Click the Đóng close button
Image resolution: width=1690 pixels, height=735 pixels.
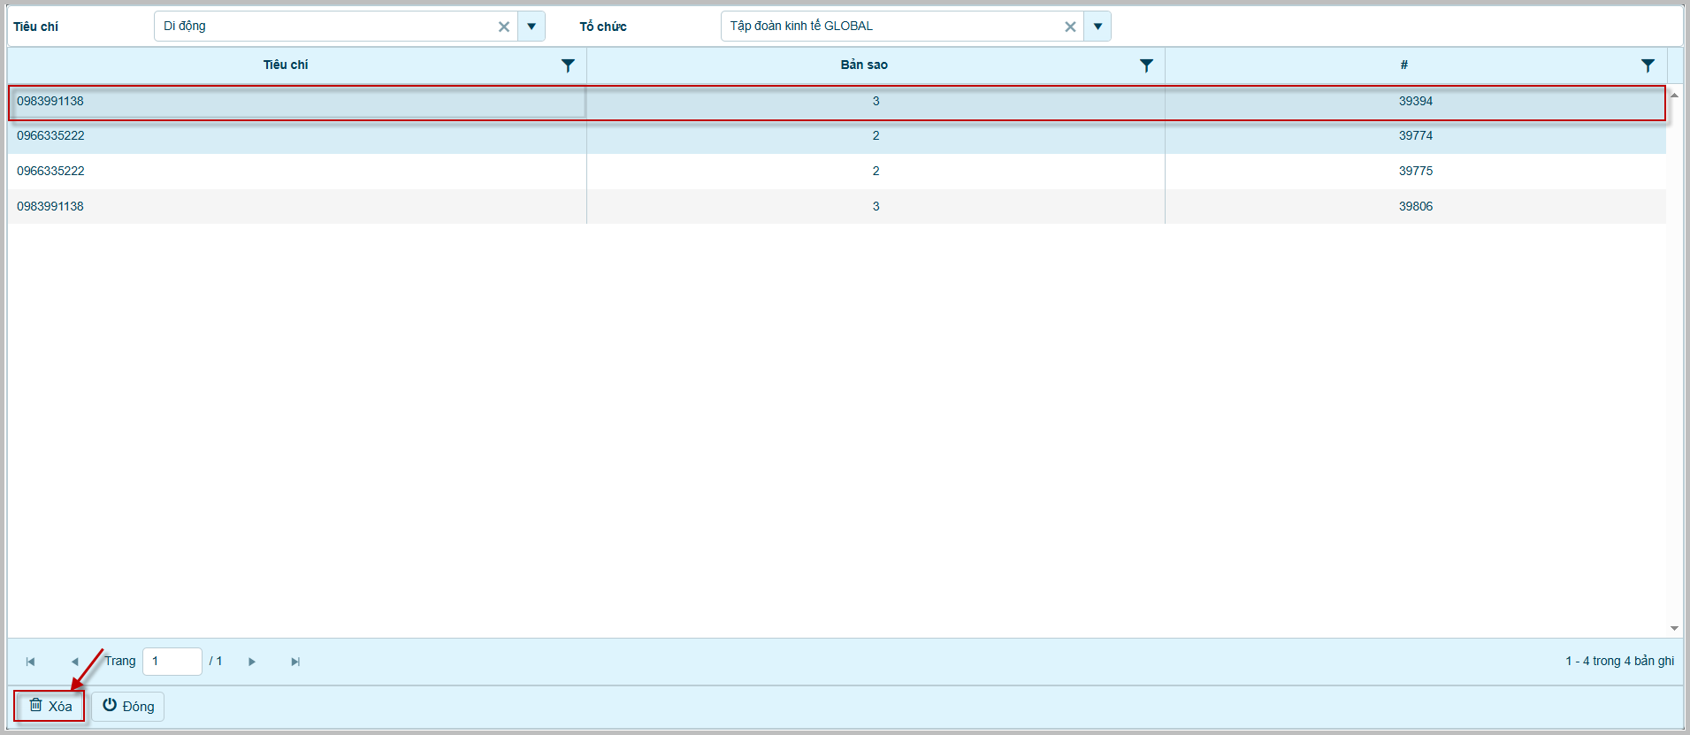tap(128, 706)
